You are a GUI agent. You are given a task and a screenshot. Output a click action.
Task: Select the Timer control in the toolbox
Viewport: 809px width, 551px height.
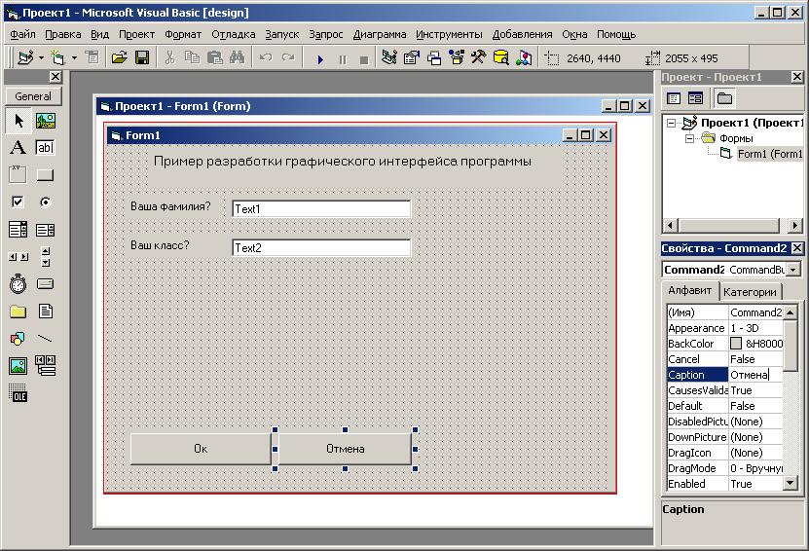click(18, 284)
